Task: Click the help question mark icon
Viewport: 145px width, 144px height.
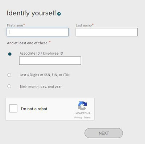Action: point(59,14)
